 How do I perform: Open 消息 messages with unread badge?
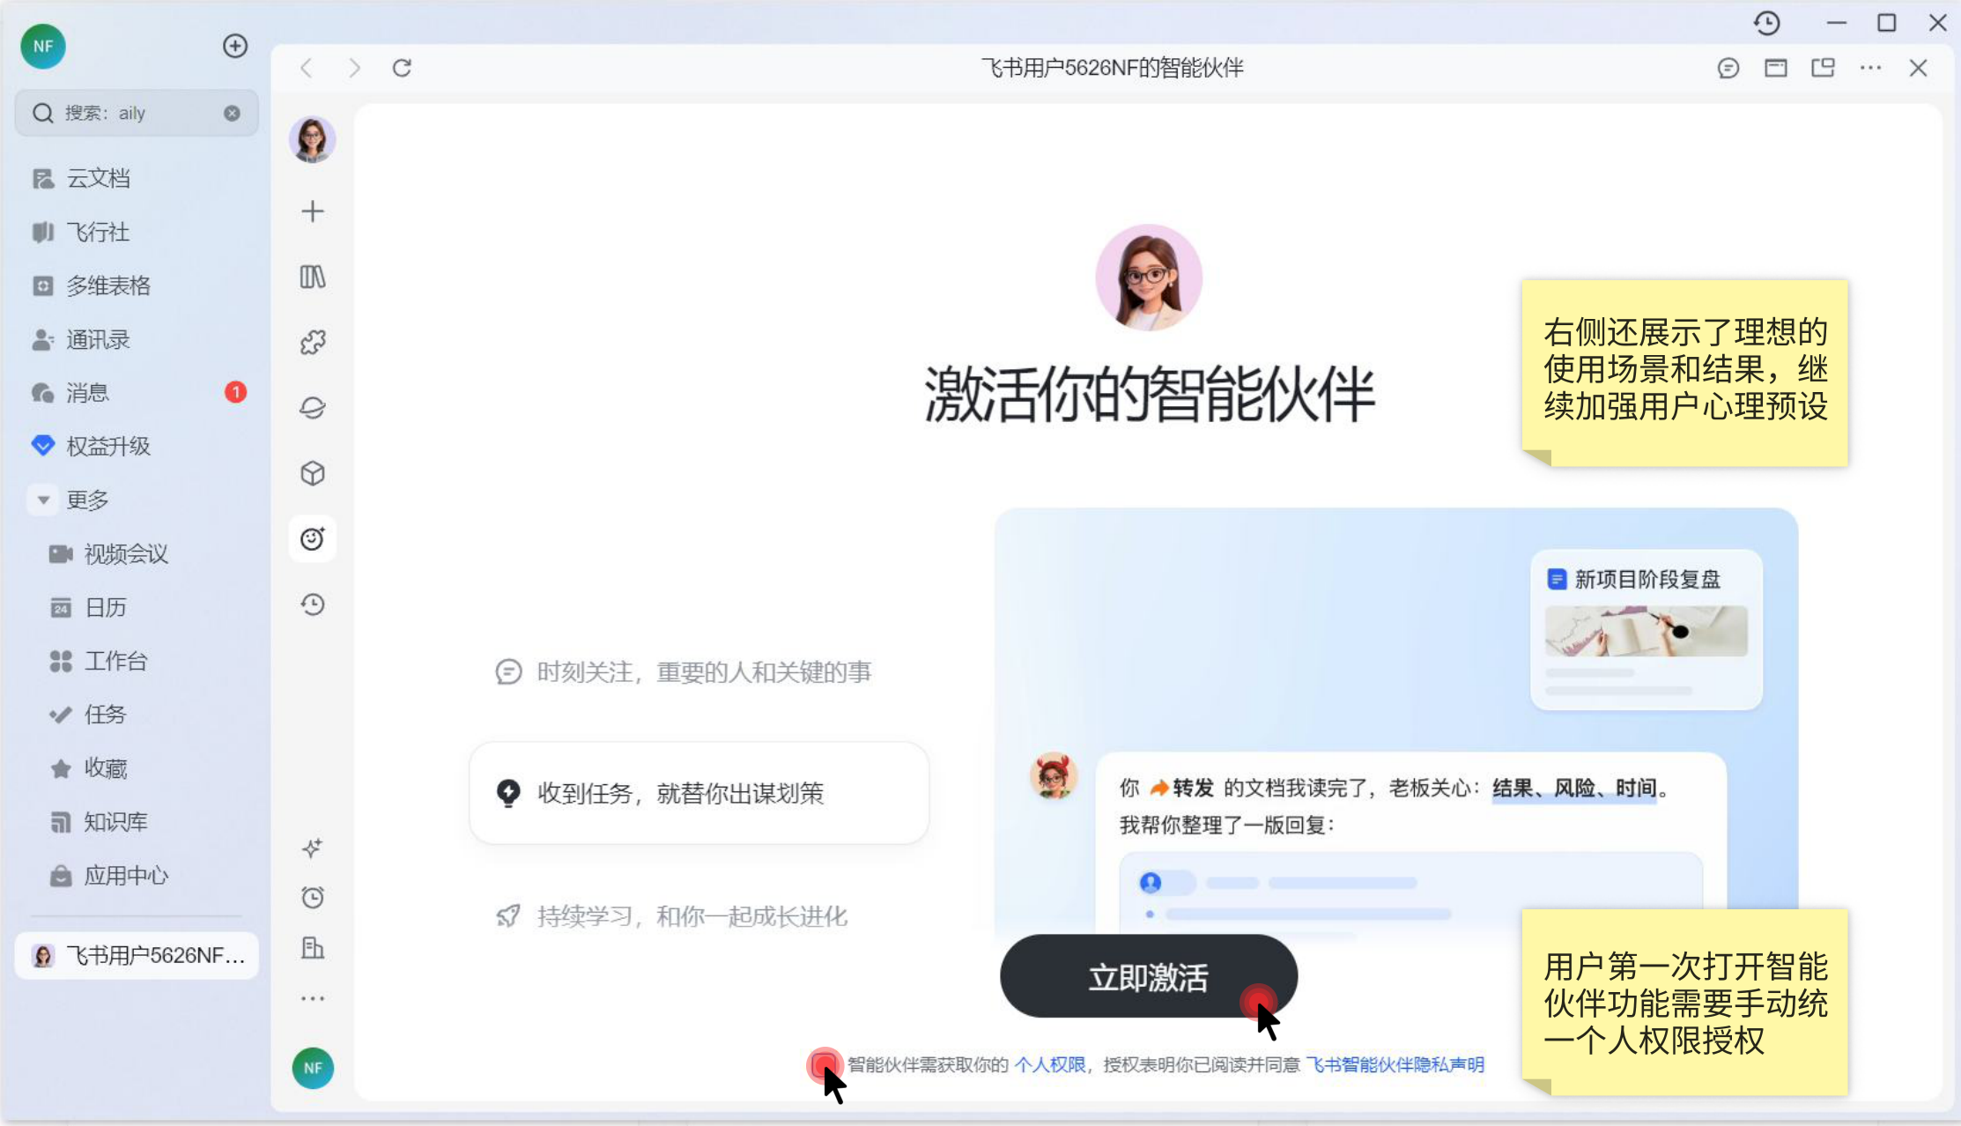pyautogui.click(x=137, y=393)
